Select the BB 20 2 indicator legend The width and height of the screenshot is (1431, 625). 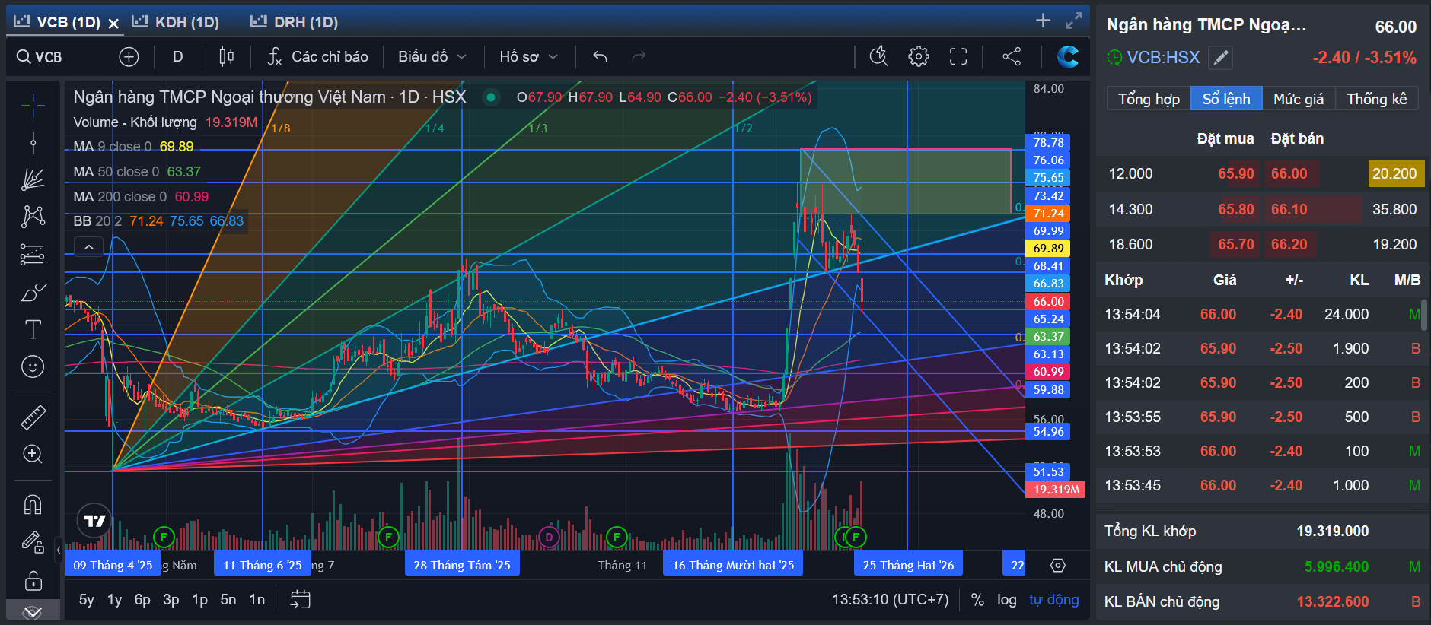[158, 221]
